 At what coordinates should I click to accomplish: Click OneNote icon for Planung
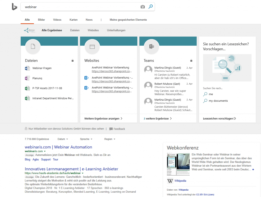coord(27,78)
